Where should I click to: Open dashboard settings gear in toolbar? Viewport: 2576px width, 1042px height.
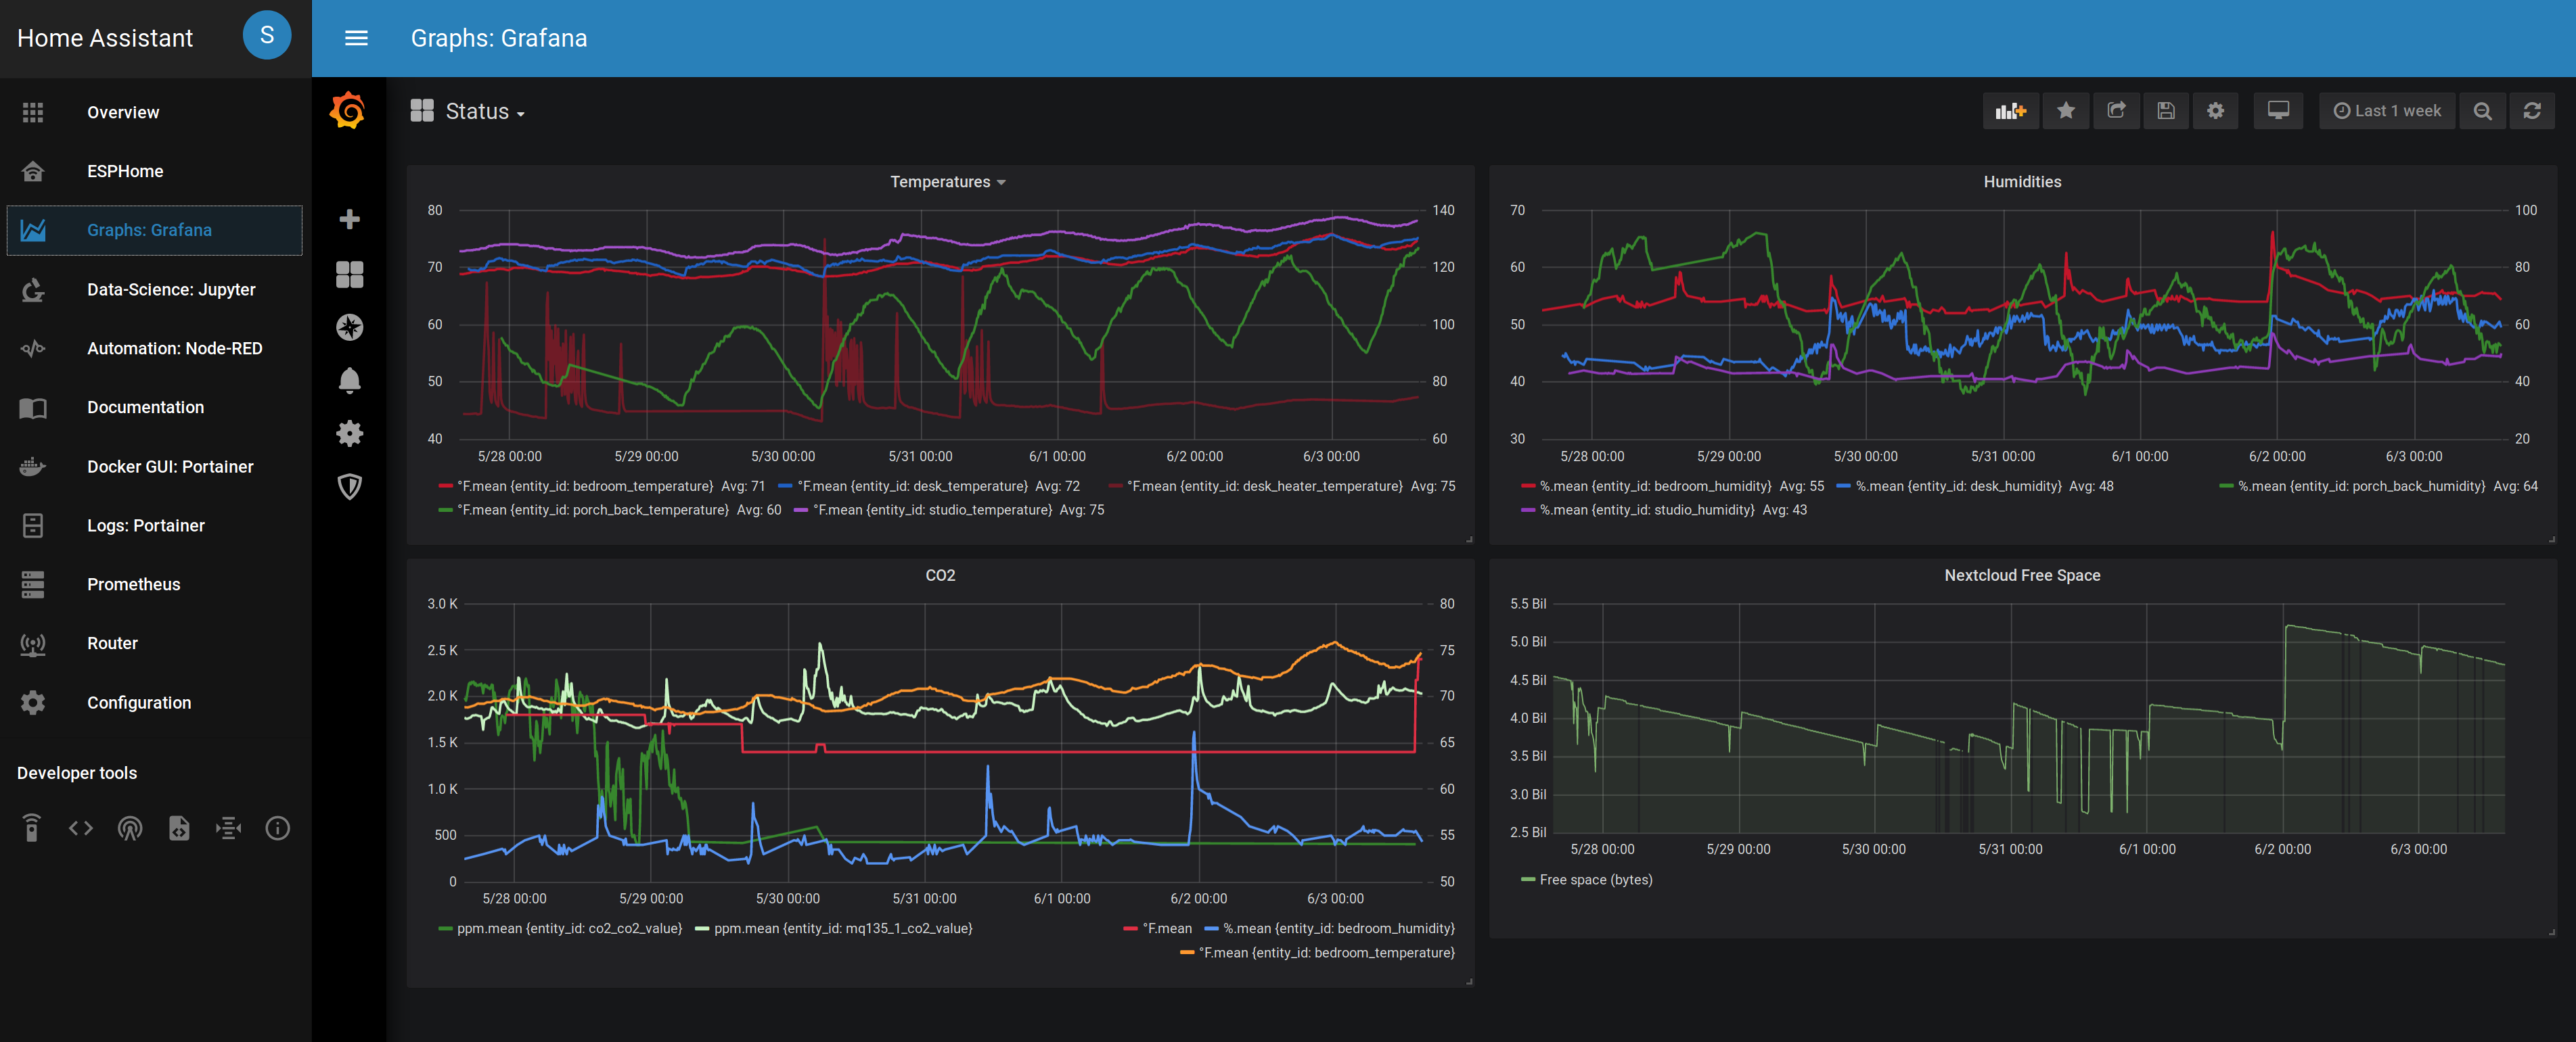(x=2215, y=111)
